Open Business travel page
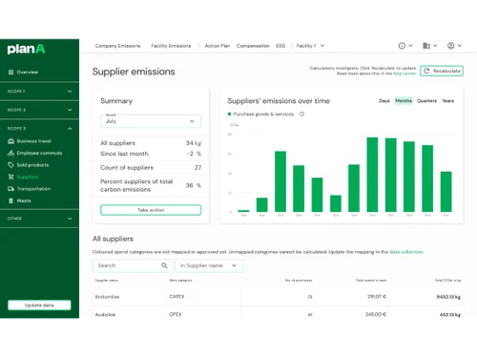This screenshot has height=358, width=477. (x=34, y=141)
